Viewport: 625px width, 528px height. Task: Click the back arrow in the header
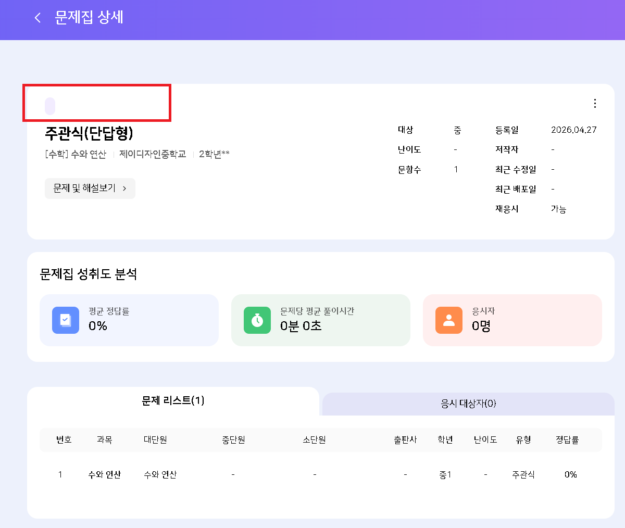[37, 18]
